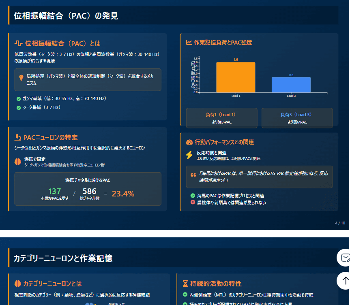Image resolution: width=350 pixels, height=305 pixels.
Task: Click the Load 3 axis label under chart
Action: click(291, 96)
